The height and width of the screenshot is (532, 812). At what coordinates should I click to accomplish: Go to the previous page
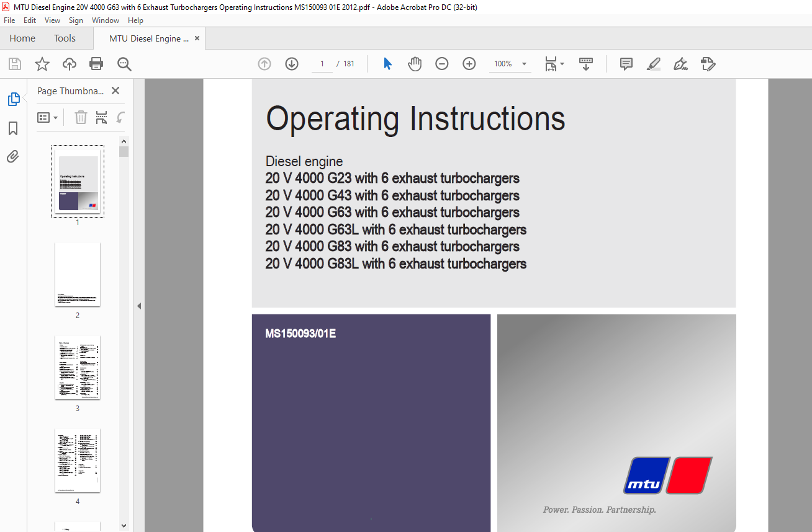pyautogui.click(x=264, y=64)
